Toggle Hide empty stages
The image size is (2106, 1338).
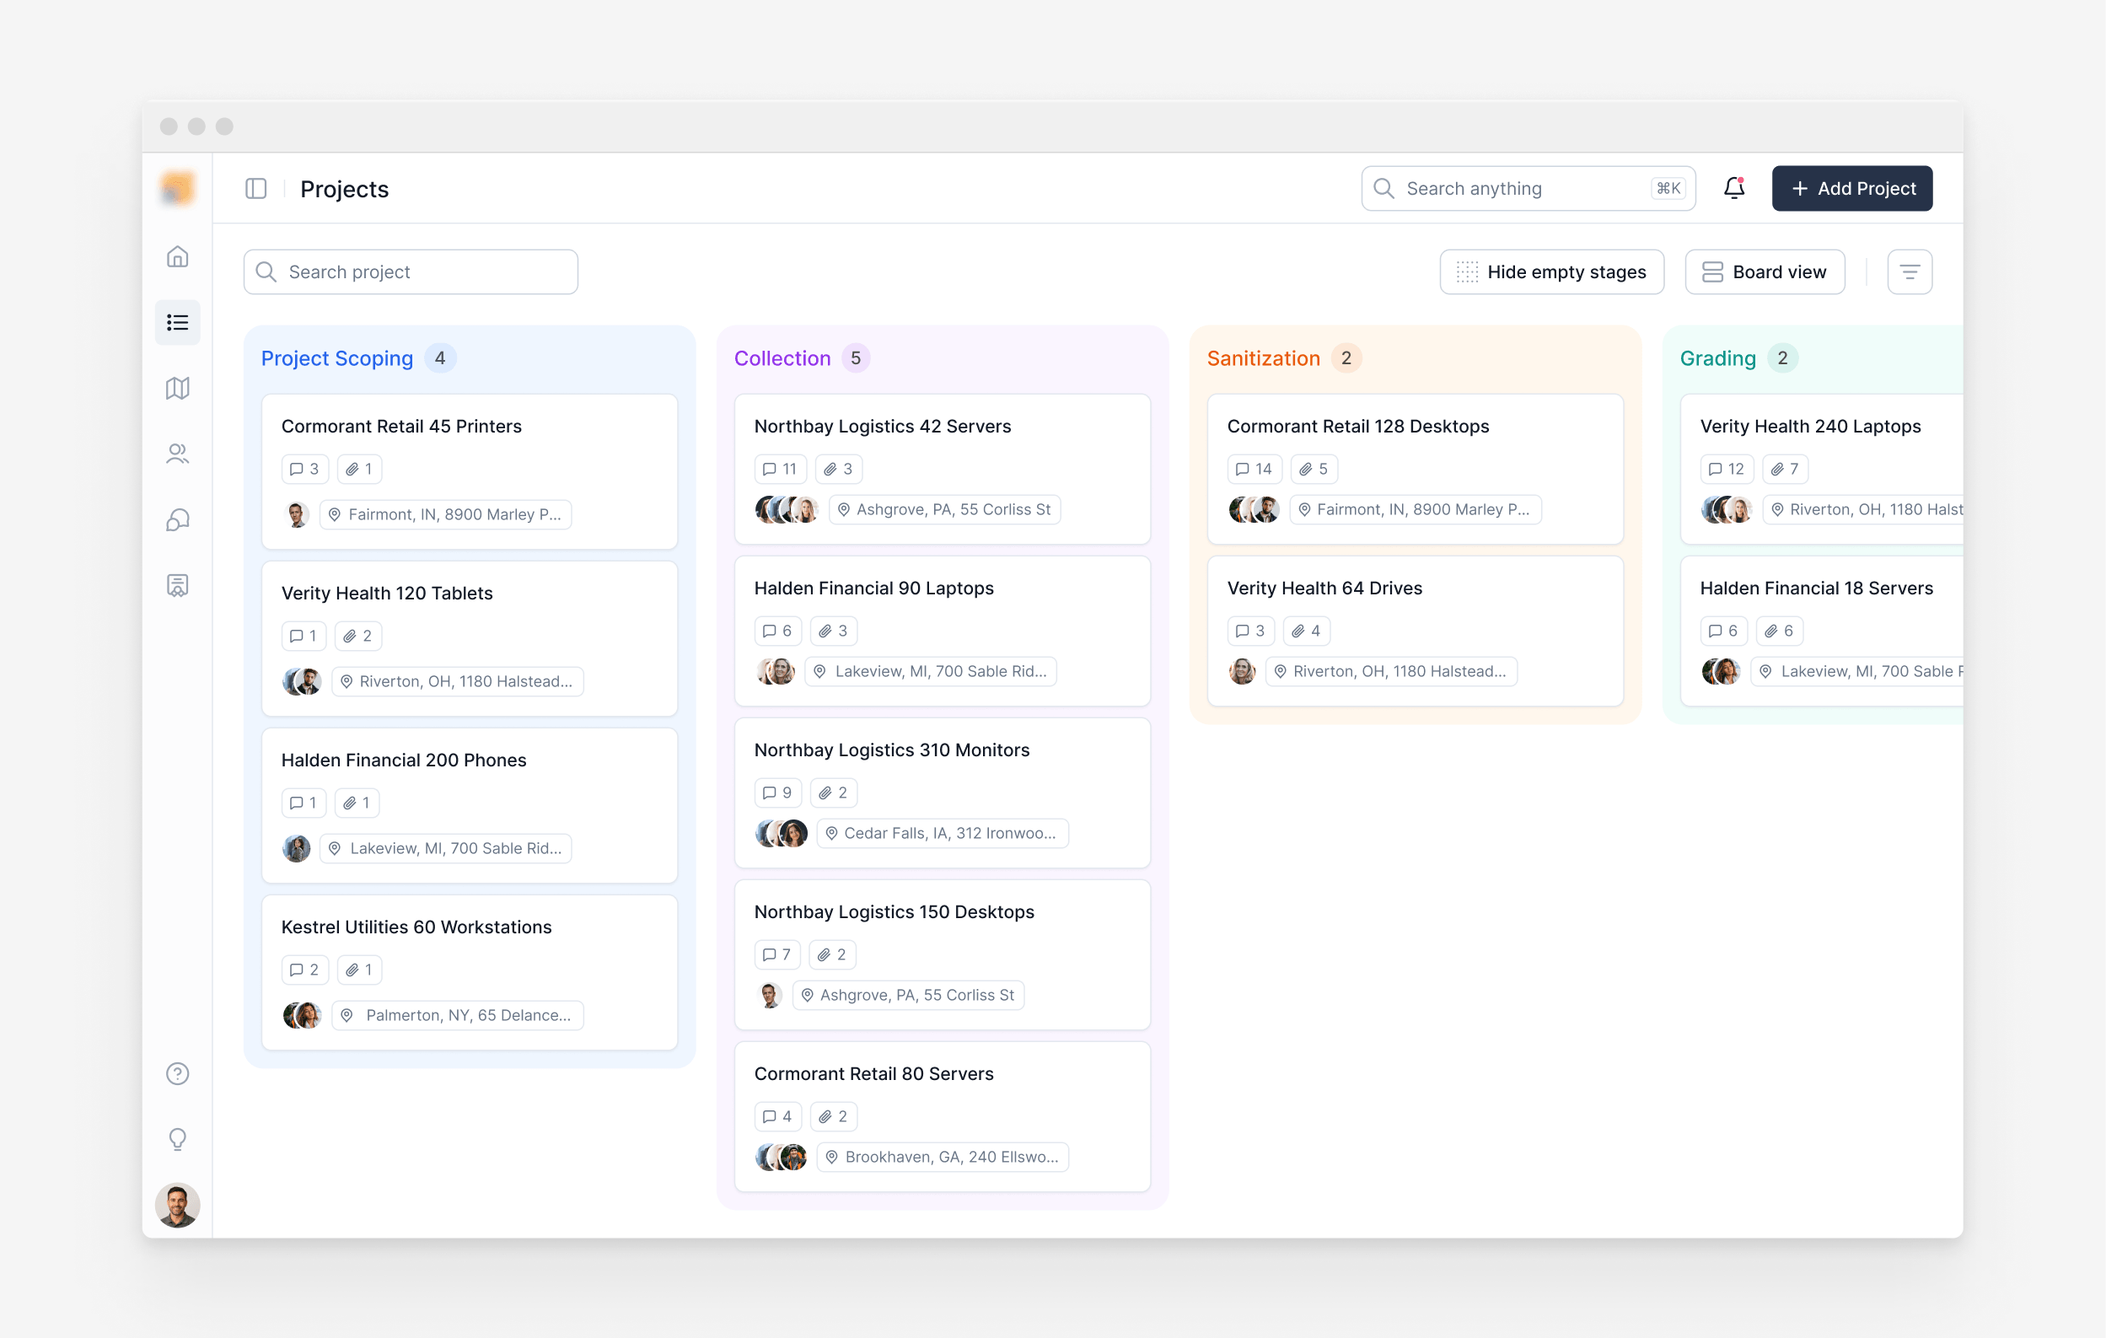pyautogui.click(x=1551, y=272)
